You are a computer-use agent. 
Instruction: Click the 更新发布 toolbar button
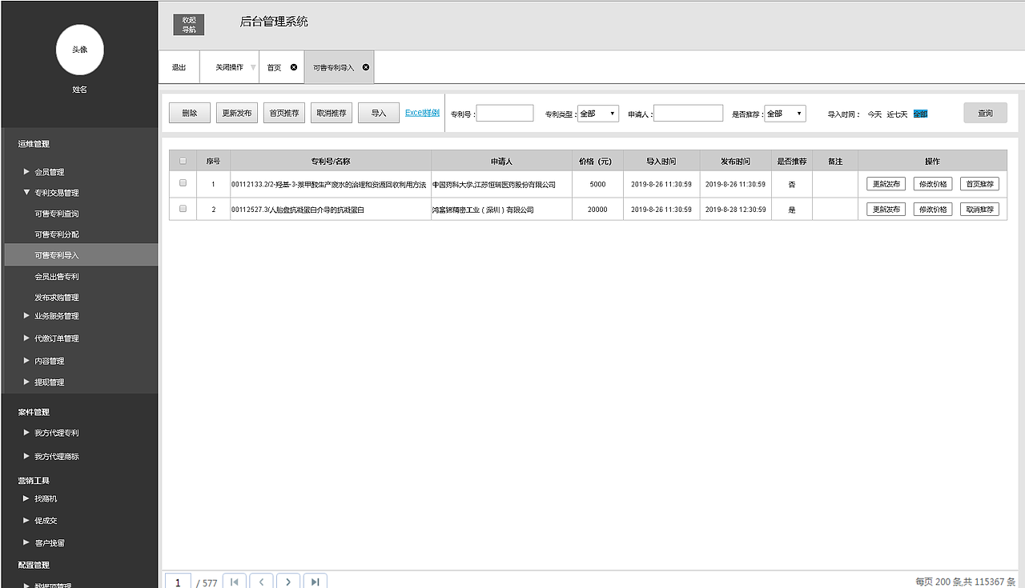point(237,114)
